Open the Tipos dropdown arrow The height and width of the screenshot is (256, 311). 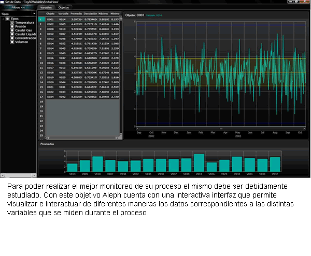click(34, 14)
